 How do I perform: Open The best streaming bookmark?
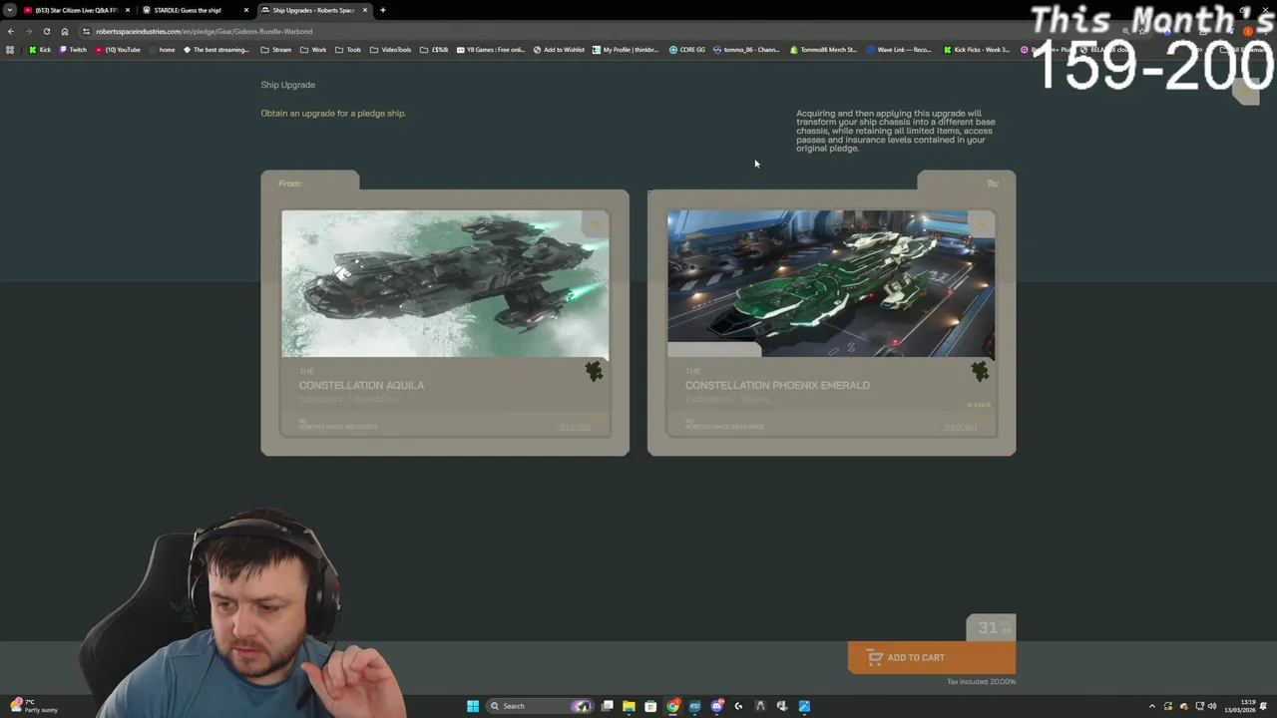click(215, 50)
